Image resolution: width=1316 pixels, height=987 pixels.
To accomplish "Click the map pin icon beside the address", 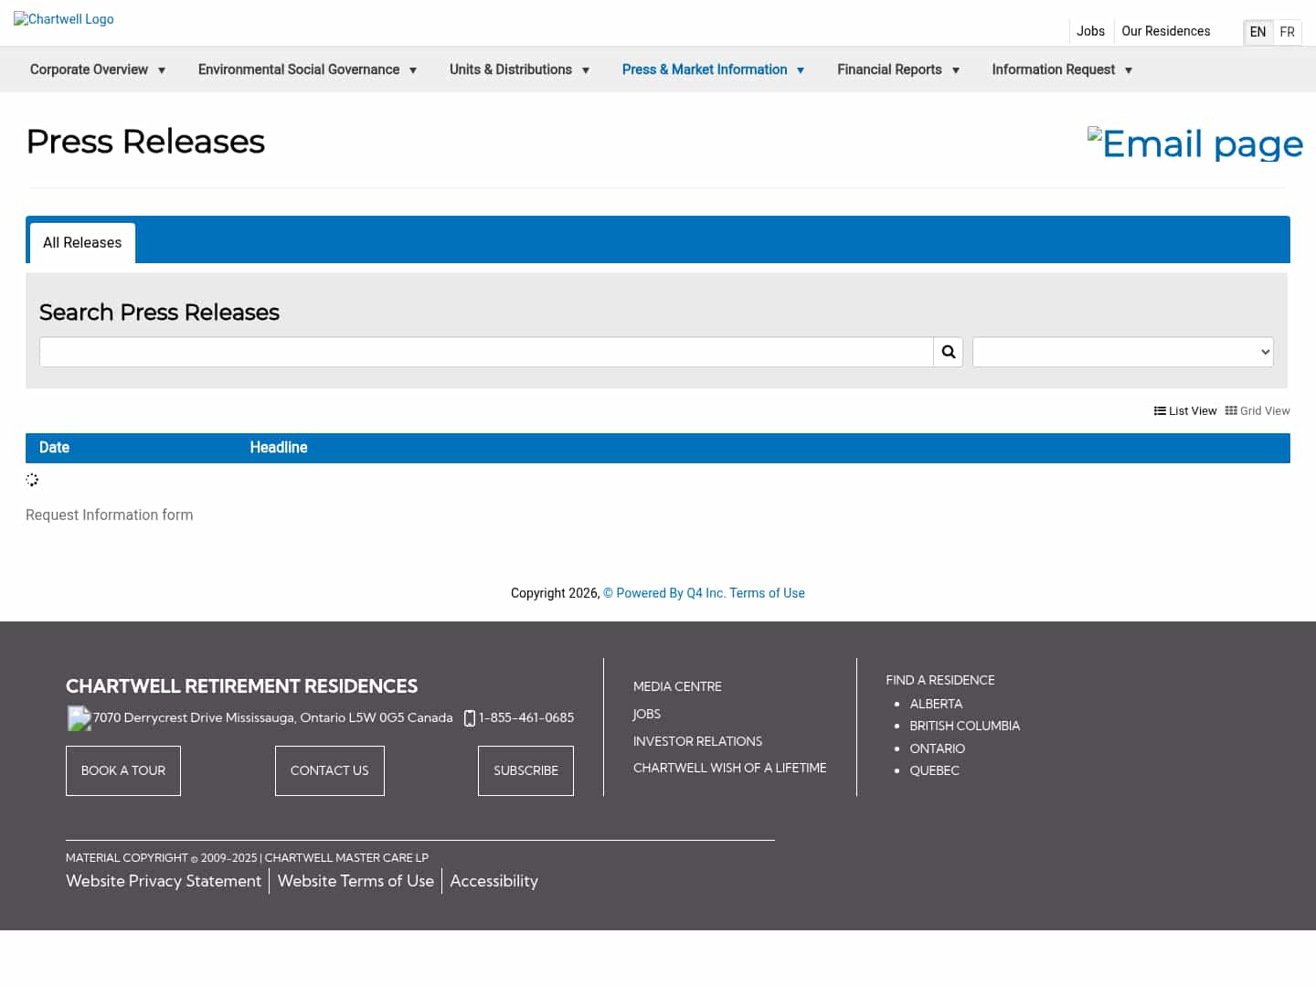I will pyautogui.click(x=78, y=718).
